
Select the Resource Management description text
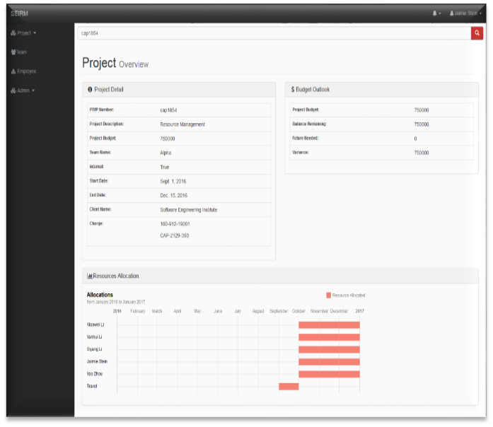tap(182, 124)
